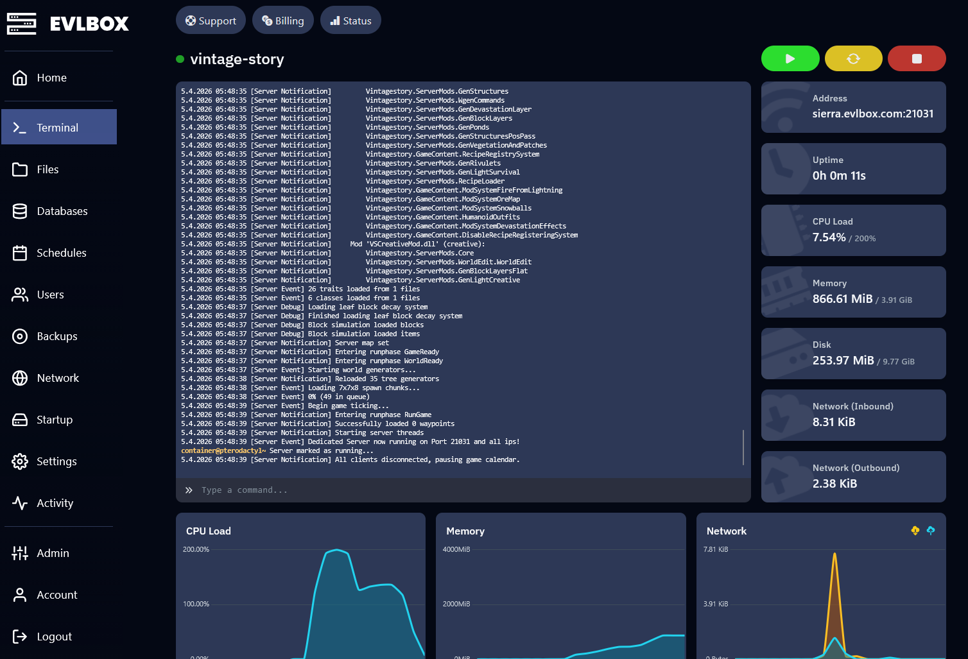This screenshot has width=968, height=659.
Task: Check the Status page button
Action: pos(350,21)
